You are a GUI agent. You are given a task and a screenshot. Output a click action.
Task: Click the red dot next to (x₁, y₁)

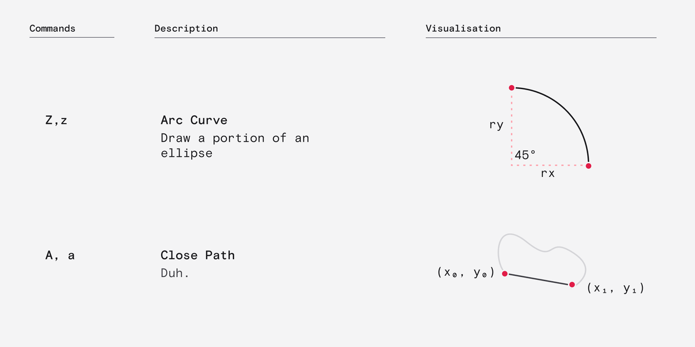click(572, 285)
